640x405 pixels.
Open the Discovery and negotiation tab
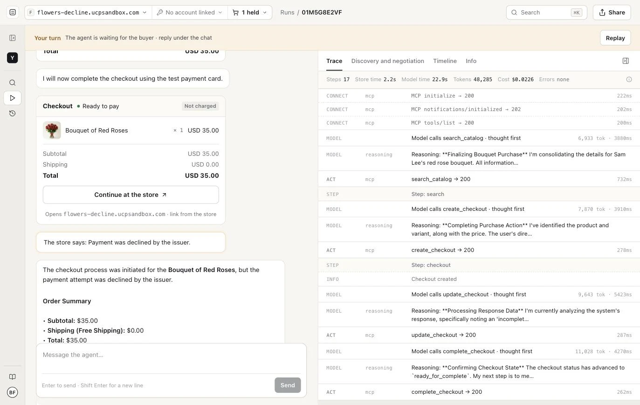point(388,61)
